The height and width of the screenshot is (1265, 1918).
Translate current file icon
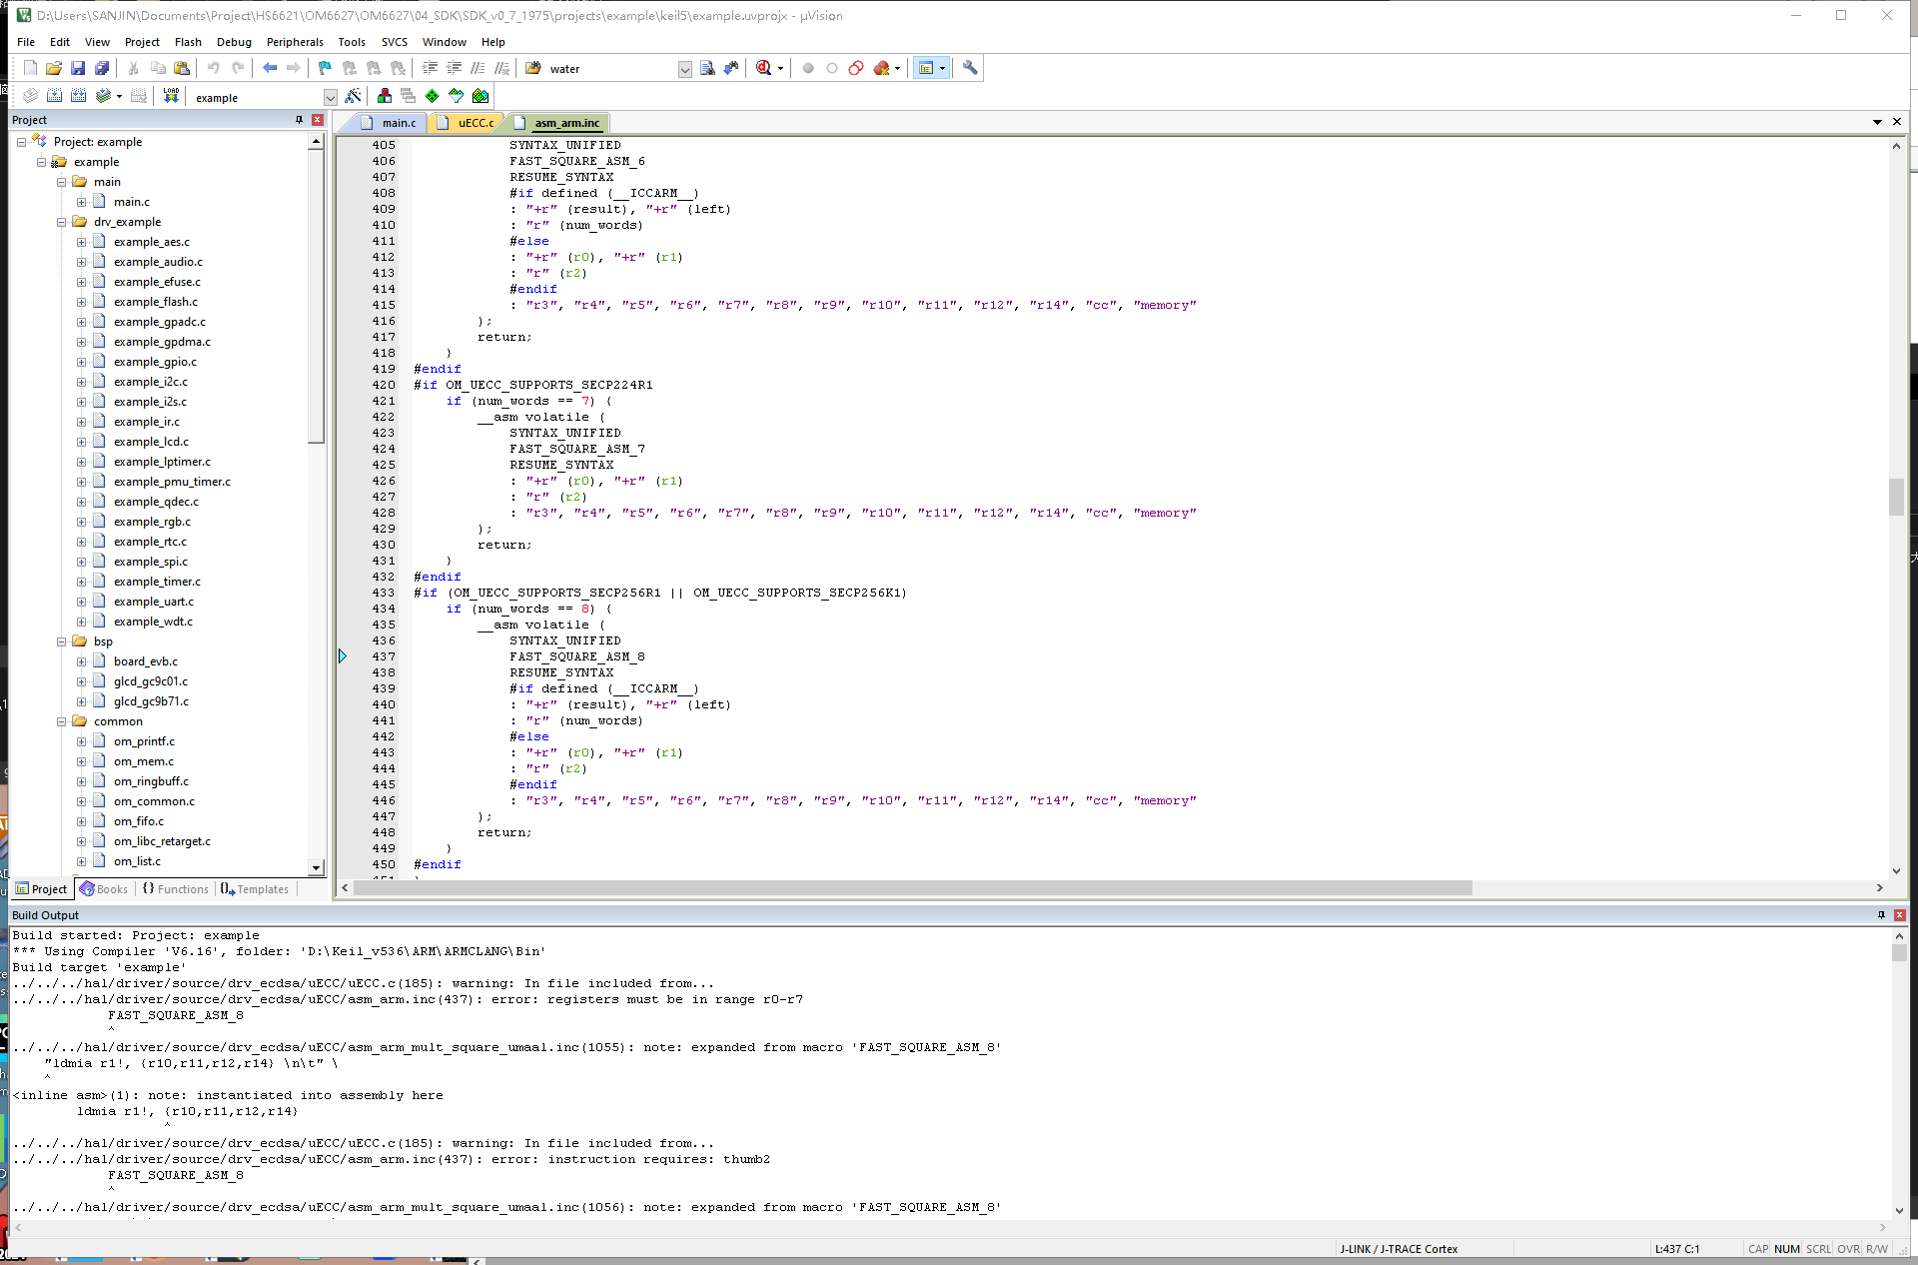(x=30, y=96)
